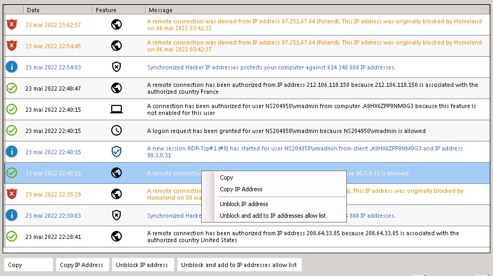The width and height of the screenshot is (493, 276).
Task: Select message authorizing 208.64.33.85 United States
Action: (303, 236)
